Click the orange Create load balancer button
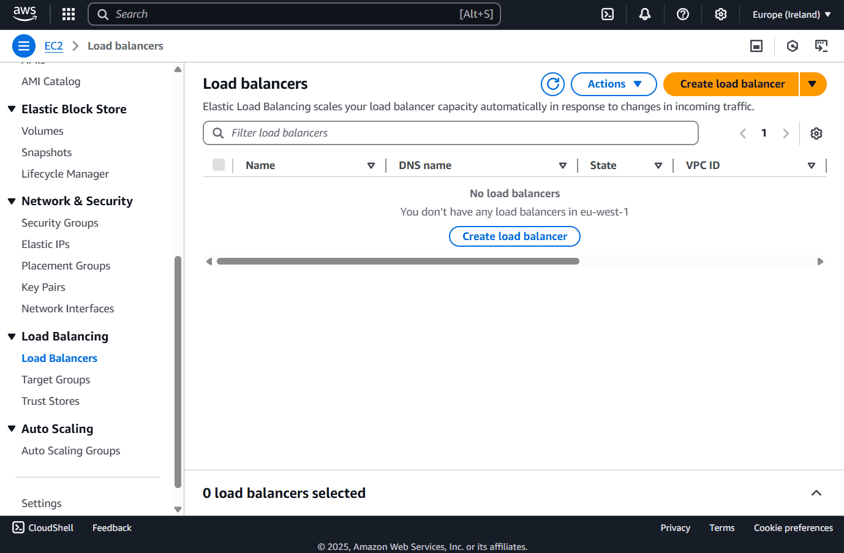The image size is (844, 553). click(x=732, y=84)
